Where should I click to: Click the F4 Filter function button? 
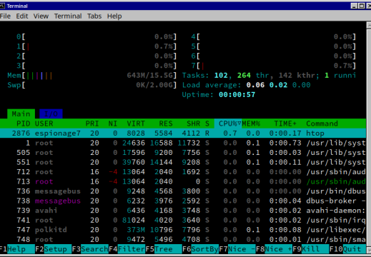127,249
